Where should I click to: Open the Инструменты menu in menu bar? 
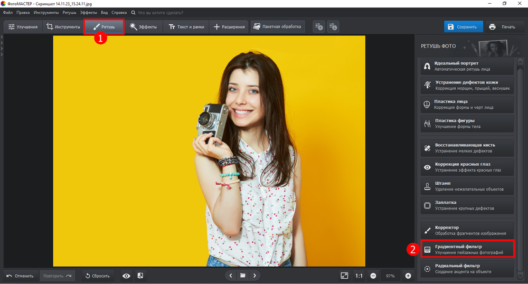pos(46,12)
